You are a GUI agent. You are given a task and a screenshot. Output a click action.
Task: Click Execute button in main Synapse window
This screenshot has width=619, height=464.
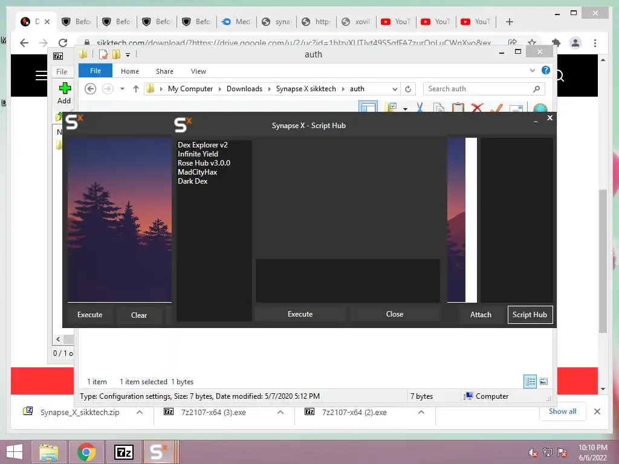click(90, 314)
